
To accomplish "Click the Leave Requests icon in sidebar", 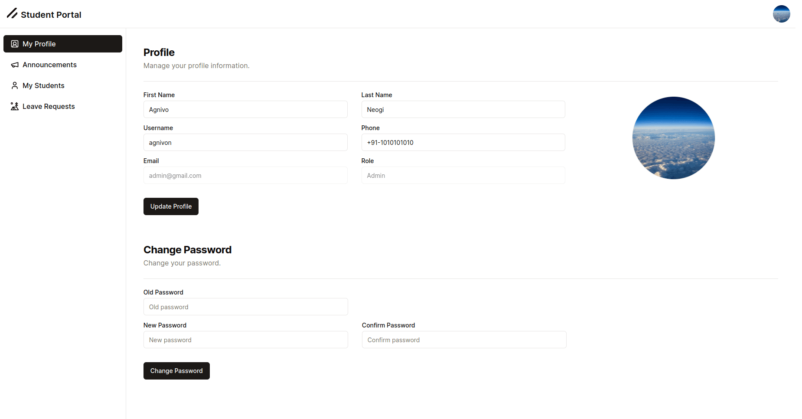I will pyautogui.click(x=15, y=106).
